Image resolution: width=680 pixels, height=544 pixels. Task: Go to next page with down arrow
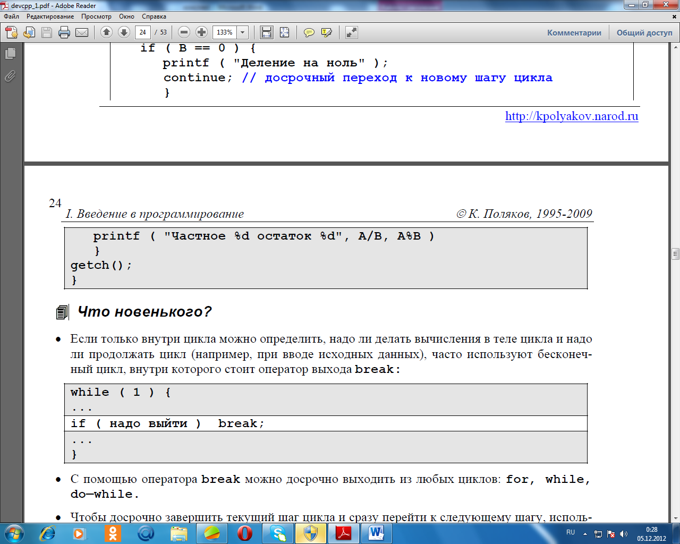point(124,32)
